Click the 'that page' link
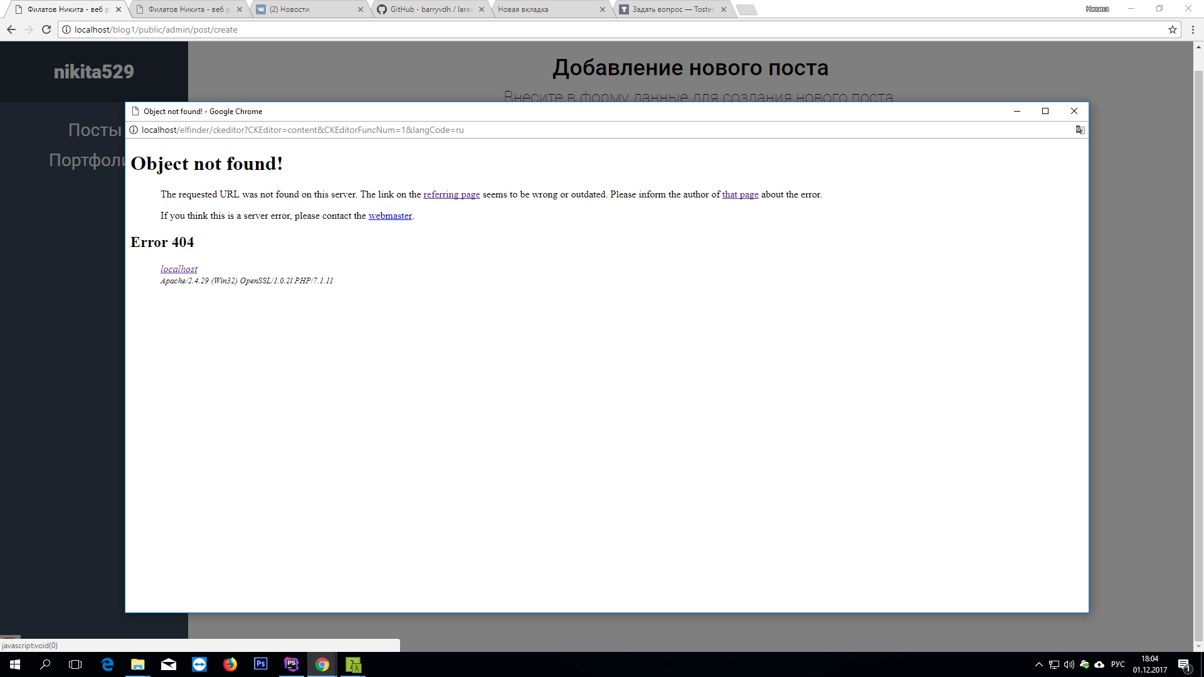This screenshot has width=1204, height=677. point(740,195)
